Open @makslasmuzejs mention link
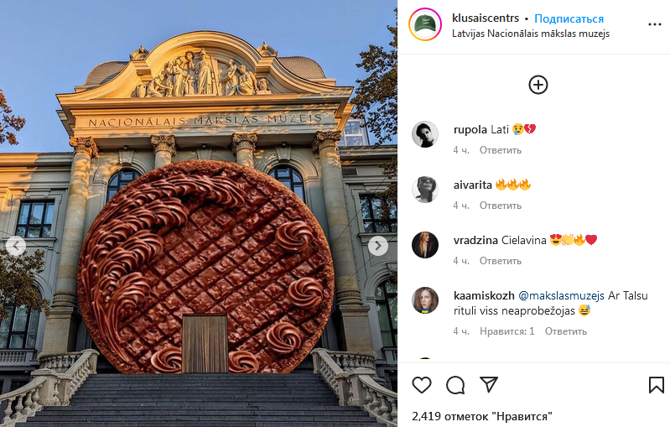Viewport: 670px width, 427px height. click(561, 295)
